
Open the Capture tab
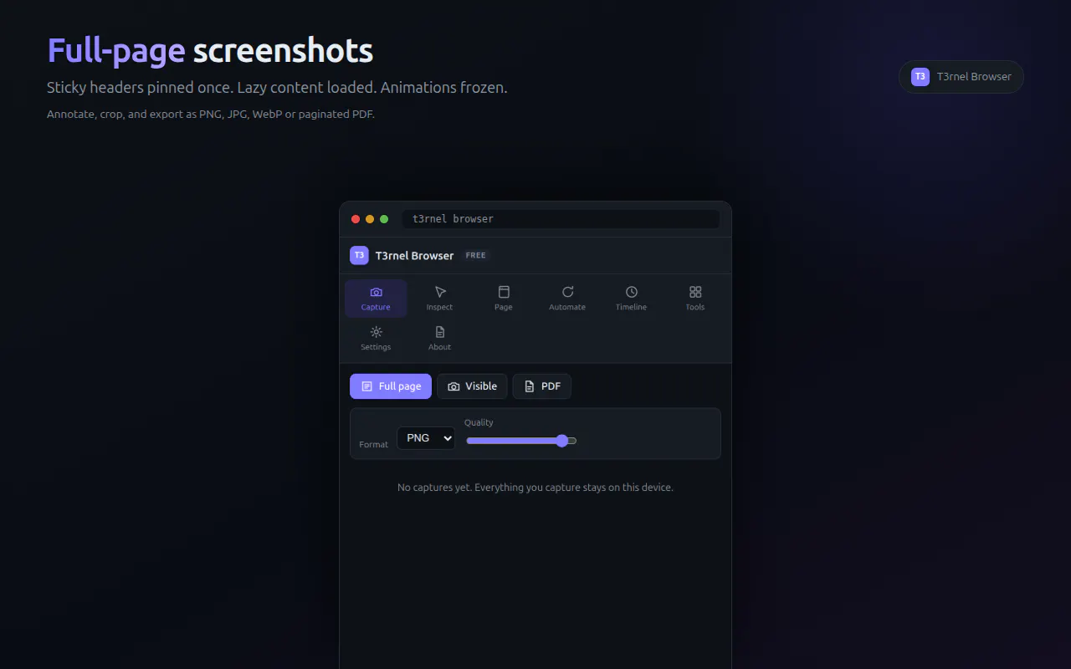pyautogui.click(x=376, y=299)
